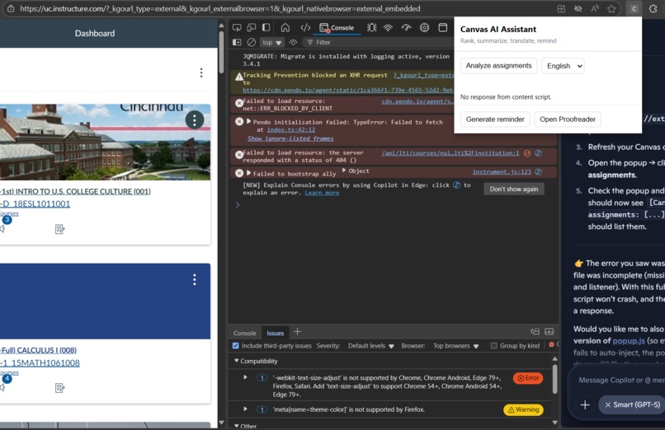The image size is (665, 430).
Task: Open the INTRO TO U.S. COLLEGE CULTURE (001) course link
Action: click(75, 191)
